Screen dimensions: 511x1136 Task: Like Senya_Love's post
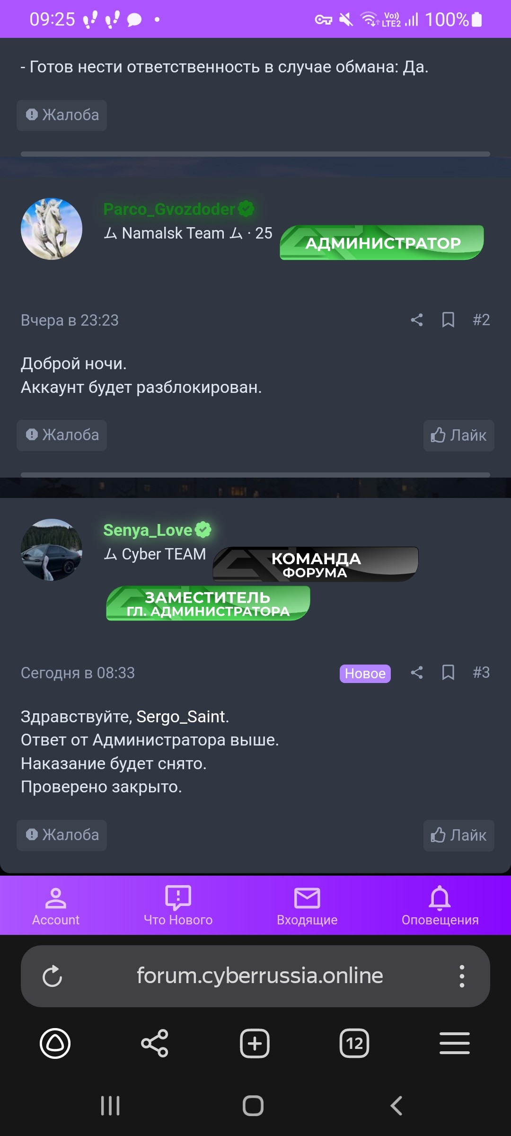[458, 835]
